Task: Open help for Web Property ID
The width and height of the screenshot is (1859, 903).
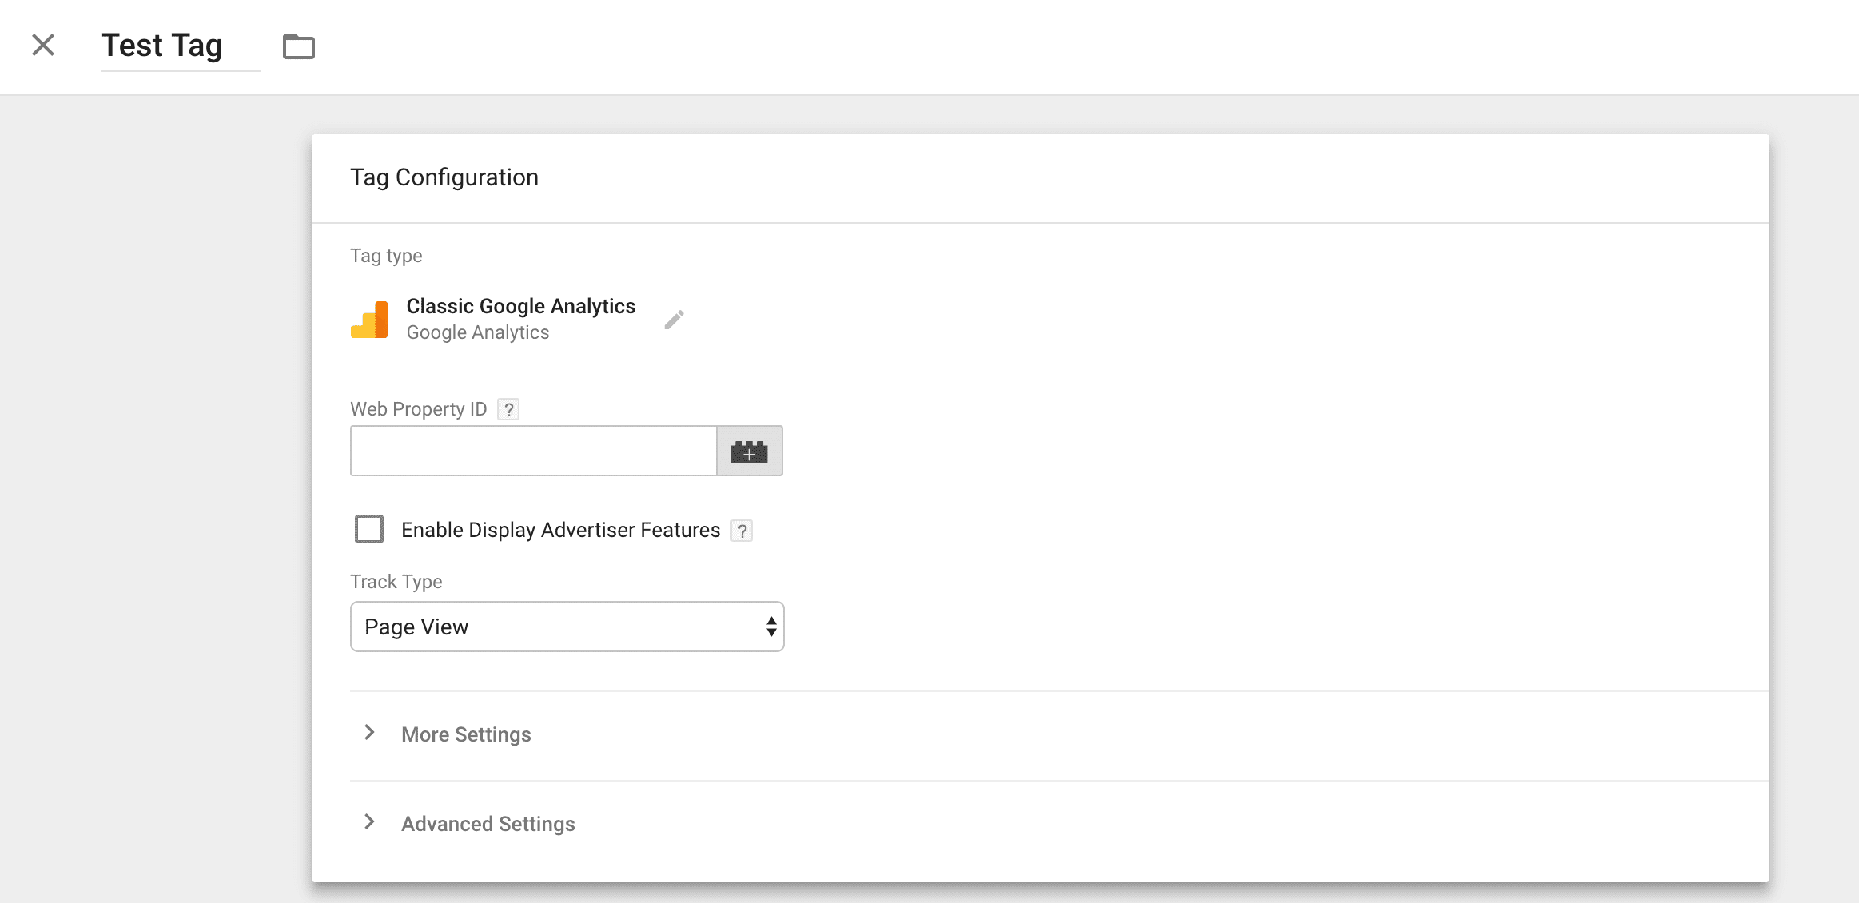Action: point(509,409)
